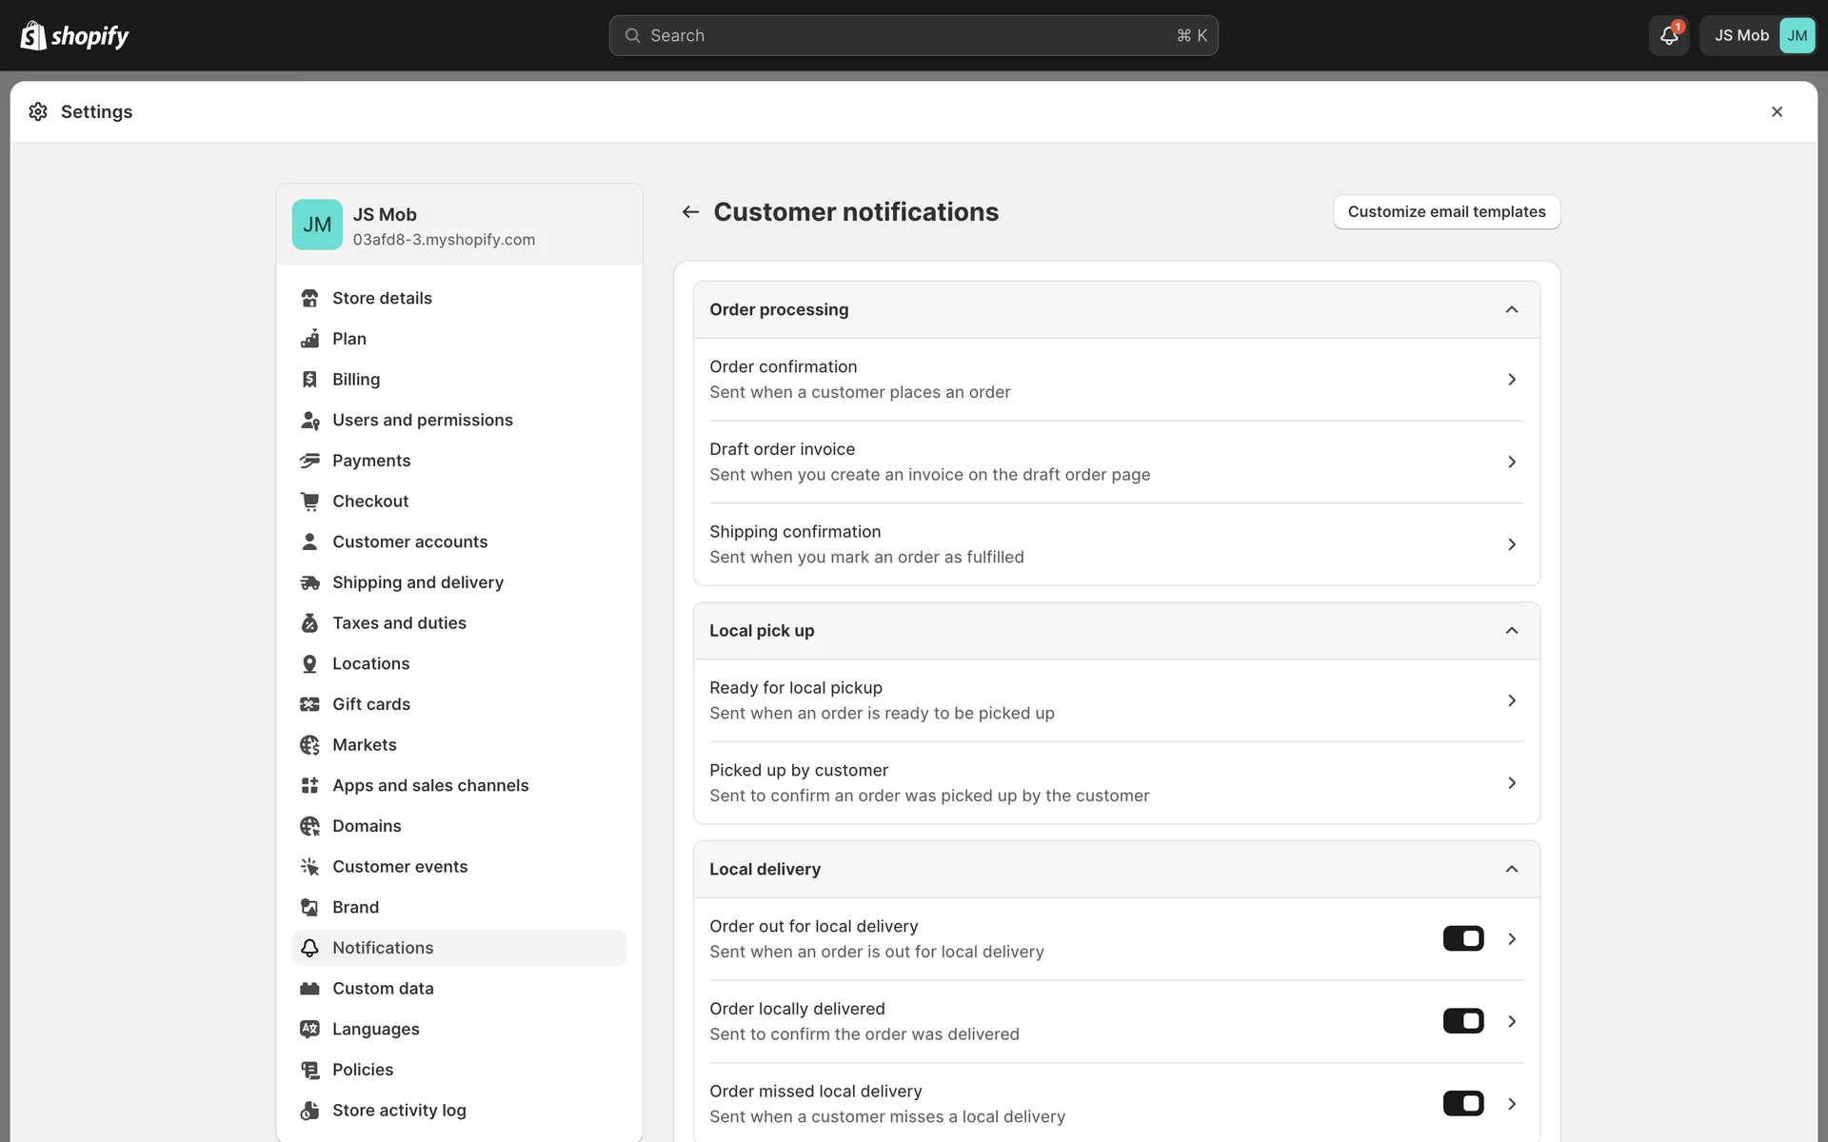Disable Order locally delivered notification toggle
The width and height of the screenshot is (1828, 1142).
[1462, 1021]
